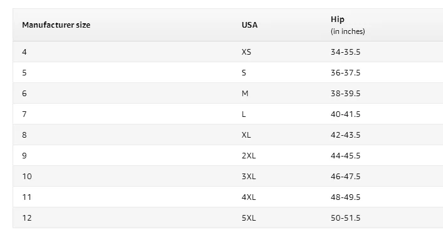Click manufacturer size 6 cell

click(24, 94)
